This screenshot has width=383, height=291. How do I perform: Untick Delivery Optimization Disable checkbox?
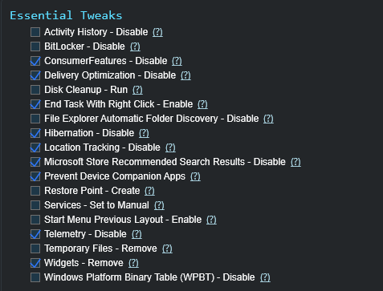(35, 75)
